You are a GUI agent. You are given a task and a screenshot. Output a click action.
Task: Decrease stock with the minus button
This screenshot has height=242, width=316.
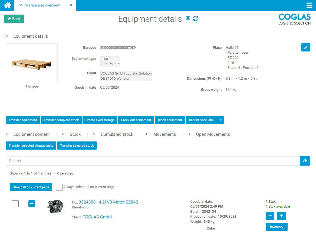pyautogui.click(x=270, y=216)
